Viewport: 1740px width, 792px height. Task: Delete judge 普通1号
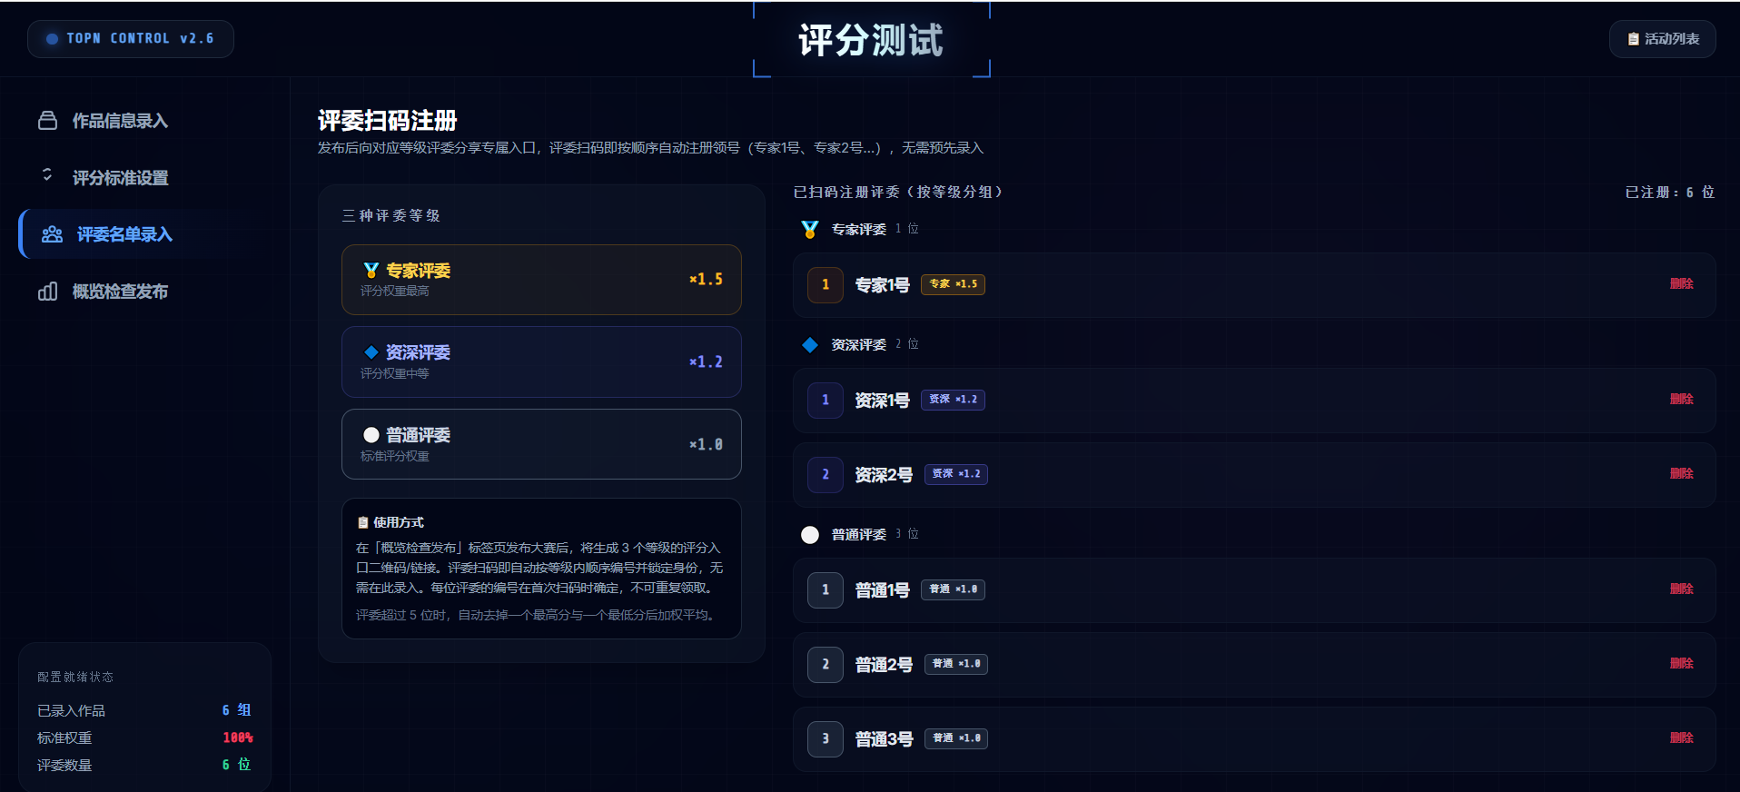click(1681, 589)
